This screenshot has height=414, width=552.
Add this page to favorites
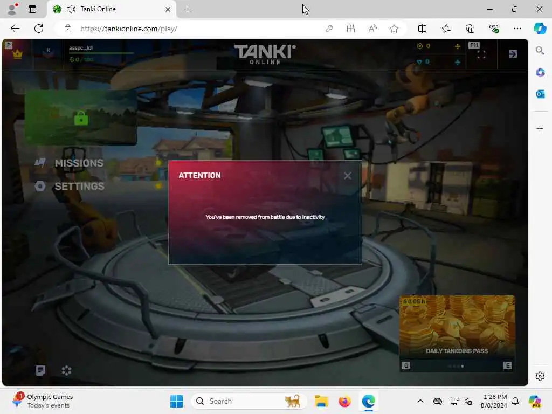[394, 29]
